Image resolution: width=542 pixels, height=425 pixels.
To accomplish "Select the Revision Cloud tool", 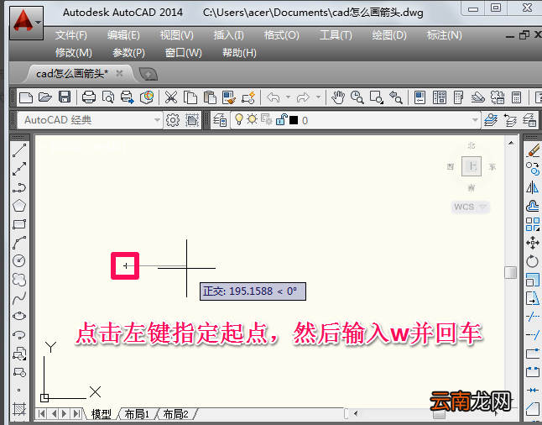I will click(x=19, y=280).
